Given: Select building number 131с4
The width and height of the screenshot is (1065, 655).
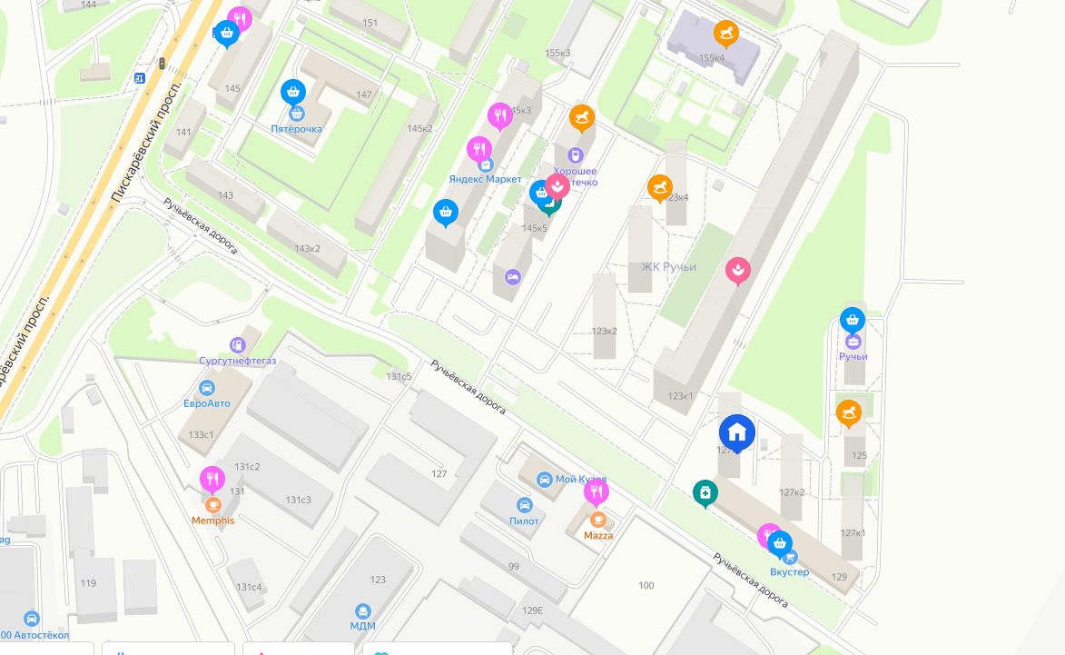Looking at the screenshot, I should (249, 587).
